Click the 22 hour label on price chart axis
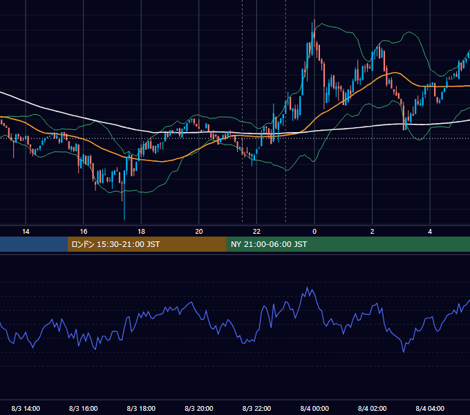 pyautogui.click(x=256, y=232)
